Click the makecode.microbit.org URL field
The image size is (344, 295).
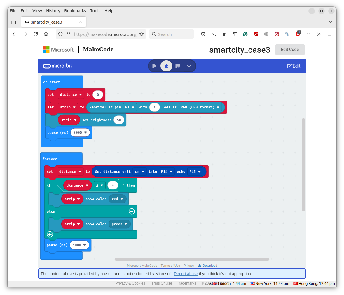click(x=105, y=34)
